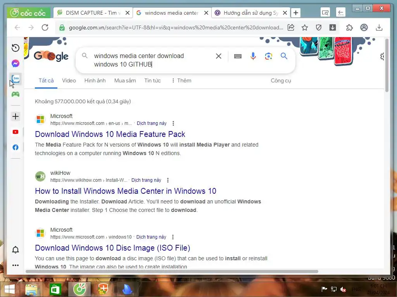Select the Mua sắm results tab
The height and width of the screenshot is (297, 397).
point(125,80)
